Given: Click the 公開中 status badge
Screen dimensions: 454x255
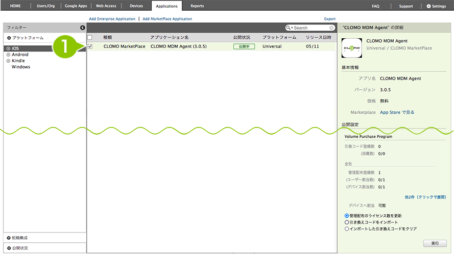Looking at the screenshot, I should click(x=244, y=46).
